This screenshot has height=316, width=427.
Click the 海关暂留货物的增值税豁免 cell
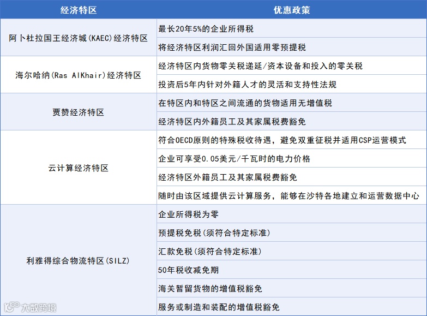292,288
